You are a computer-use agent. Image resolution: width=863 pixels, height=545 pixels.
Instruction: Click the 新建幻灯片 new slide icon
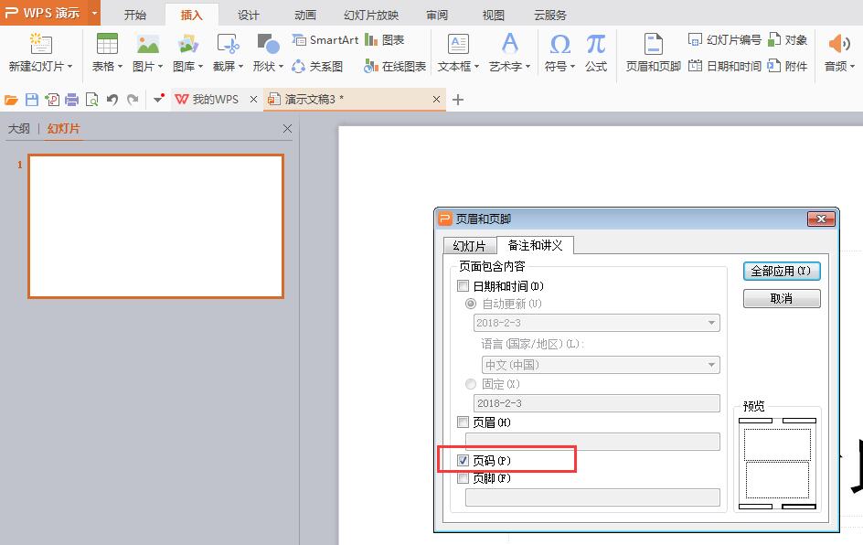(x=41, y=44)
